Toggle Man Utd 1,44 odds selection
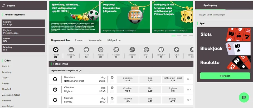Screen dimensions: 253x108 click(128, 100)
